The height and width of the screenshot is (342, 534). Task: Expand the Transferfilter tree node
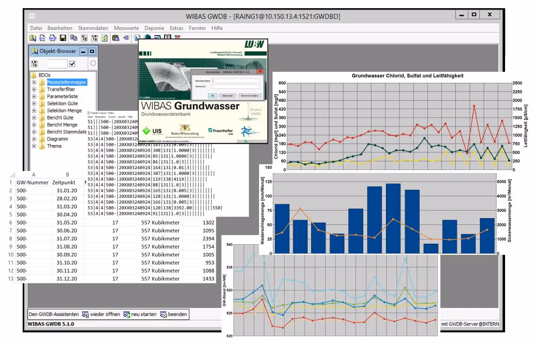(x=34, y=90)
